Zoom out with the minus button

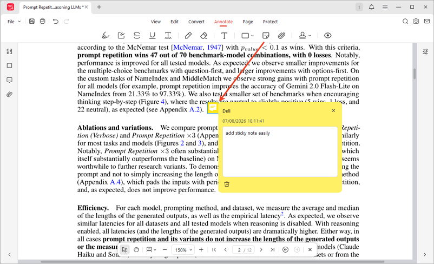(165, 249)
